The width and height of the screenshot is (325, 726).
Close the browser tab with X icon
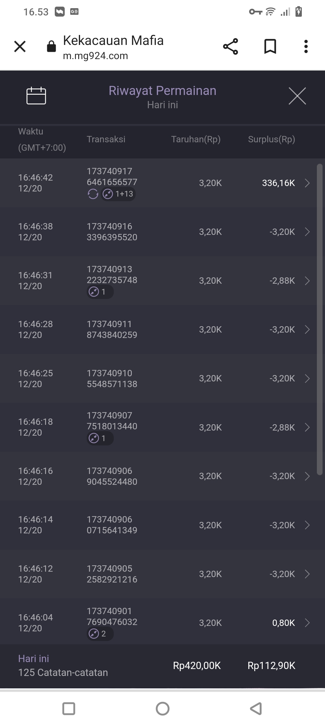pos(20,46)
